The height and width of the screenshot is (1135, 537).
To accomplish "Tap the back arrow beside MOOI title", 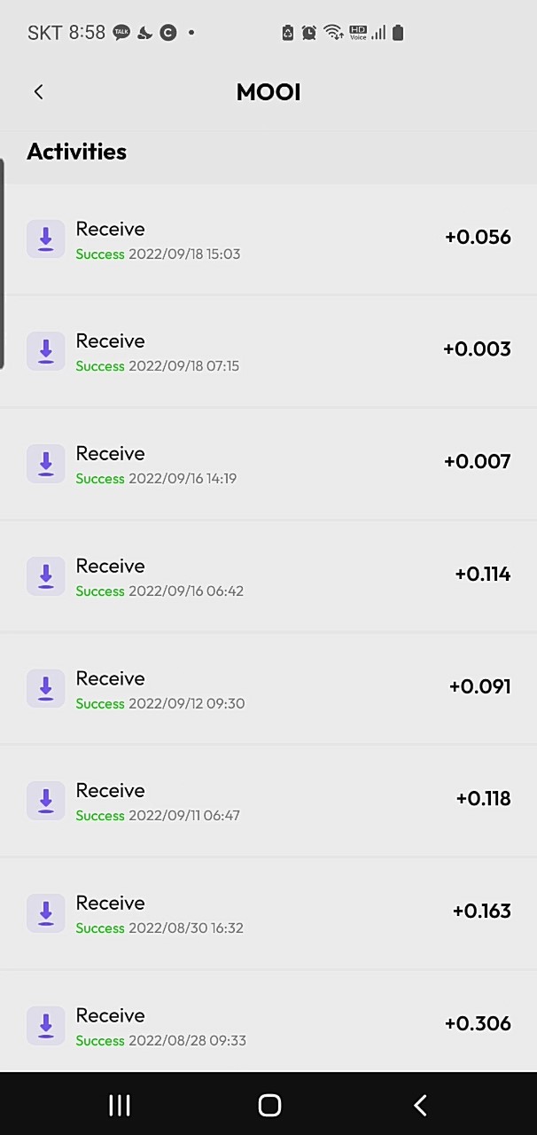I will [38, 91].
